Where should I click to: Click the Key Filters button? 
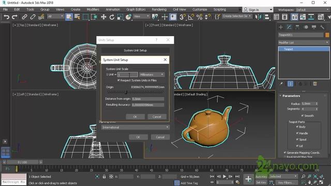coord(286,182)
